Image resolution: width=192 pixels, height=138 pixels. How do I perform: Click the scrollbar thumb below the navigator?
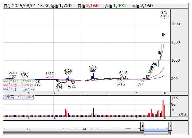click(x=156, y=133)
